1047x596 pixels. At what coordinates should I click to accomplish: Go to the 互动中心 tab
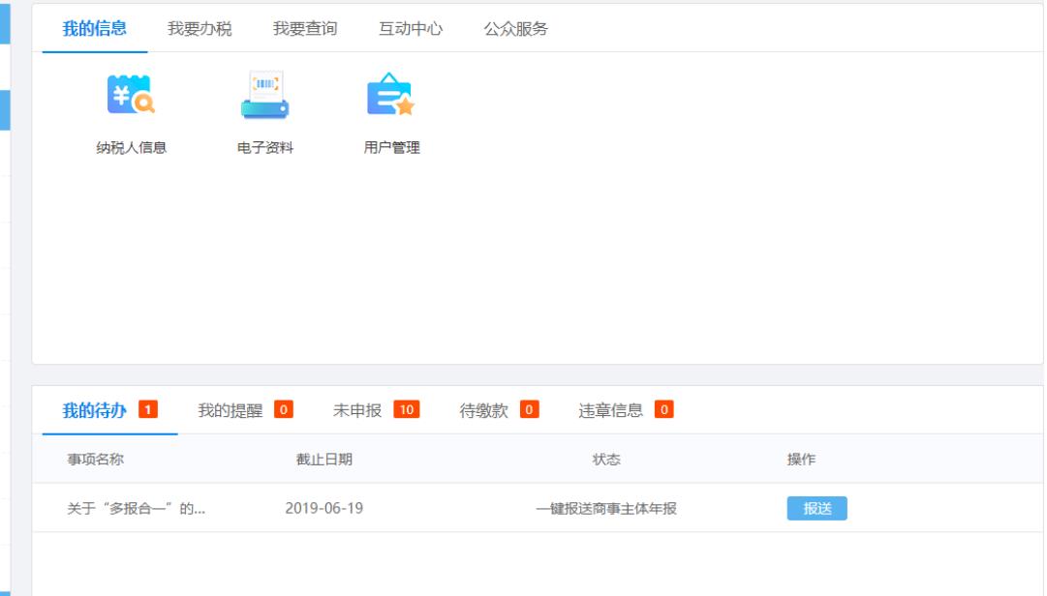coord(411,29)
